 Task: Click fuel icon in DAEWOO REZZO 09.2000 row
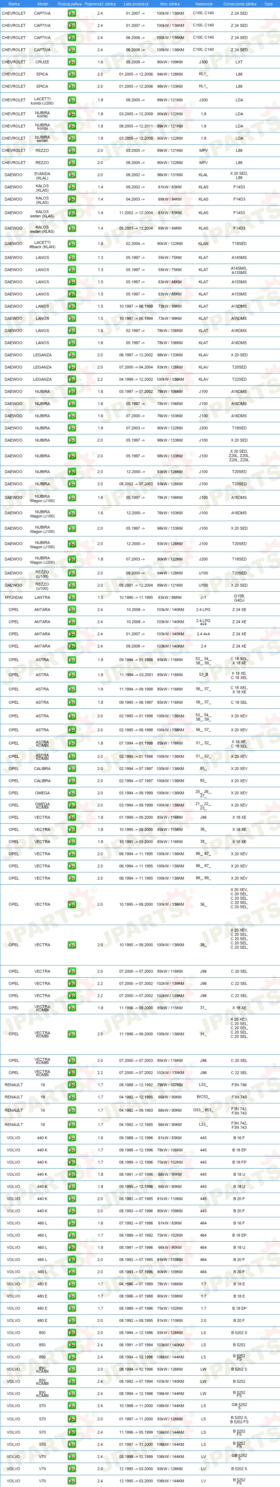pos(72,573)
